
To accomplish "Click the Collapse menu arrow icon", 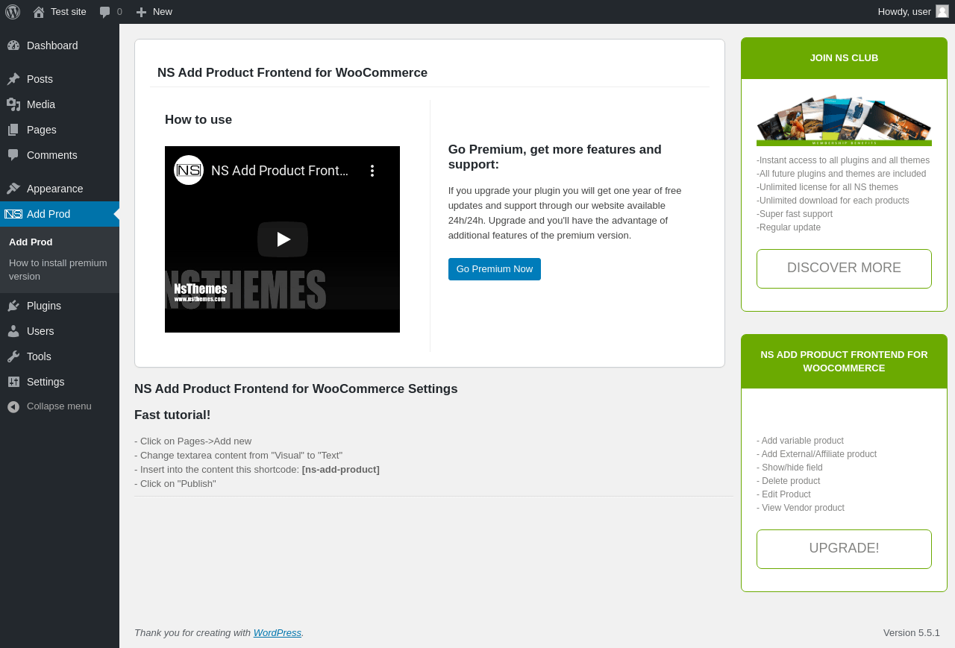I will coord(13,406).
